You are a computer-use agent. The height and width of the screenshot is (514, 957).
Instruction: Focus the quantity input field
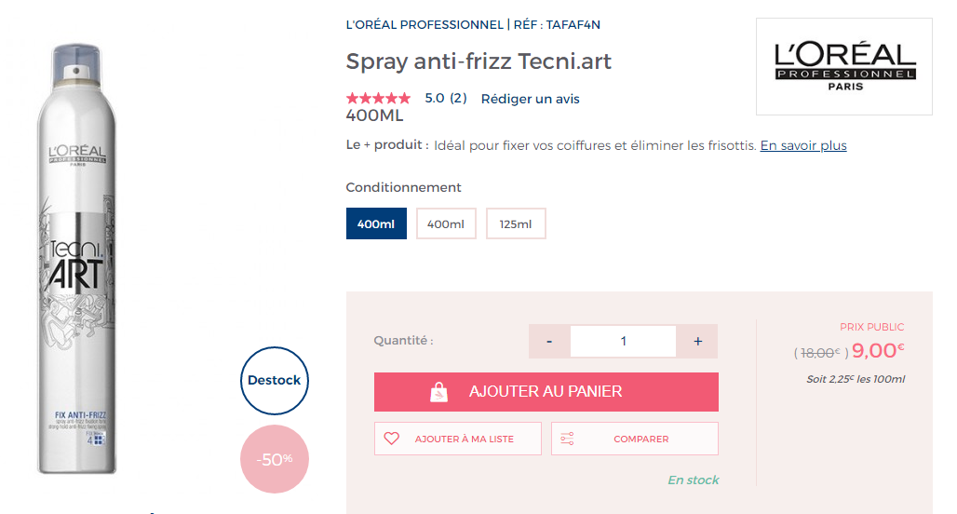click(623, 342)
